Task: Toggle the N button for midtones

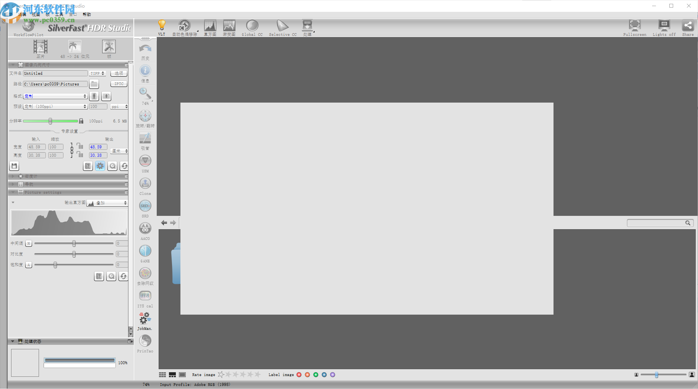Action: click(29, 243)
